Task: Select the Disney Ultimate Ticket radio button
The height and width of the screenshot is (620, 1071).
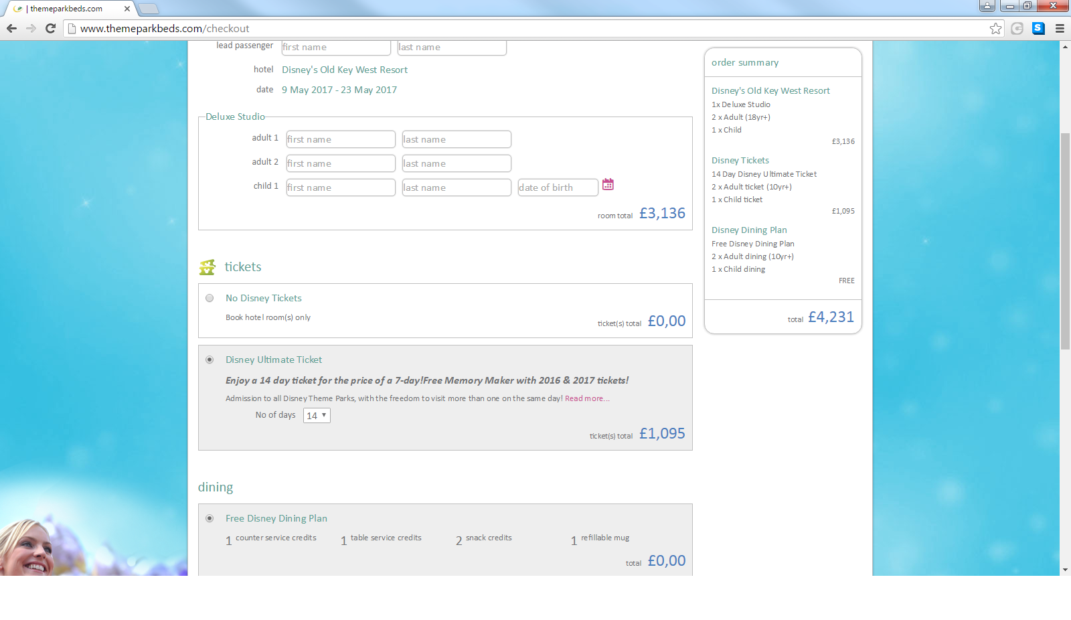Action: tap(210, 360)
